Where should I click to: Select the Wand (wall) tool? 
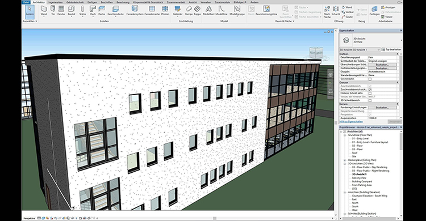pos(44,11)
